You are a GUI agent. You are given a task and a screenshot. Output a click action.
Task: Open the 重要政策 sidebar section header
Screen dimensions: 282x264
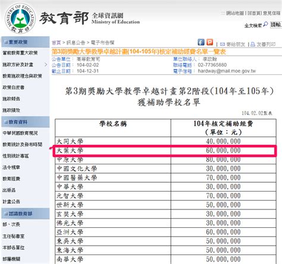[x=26, y=42]
